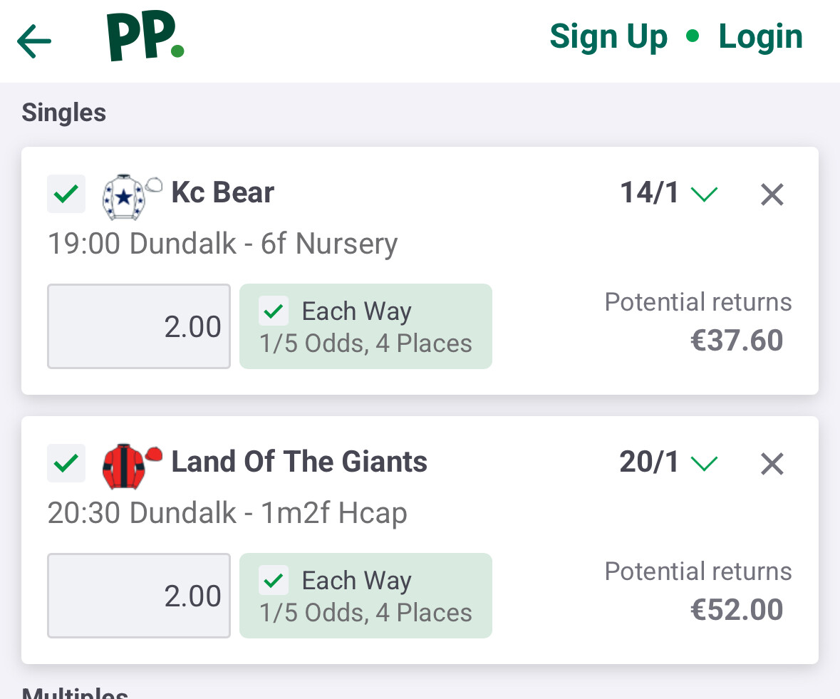840x699 pixels.
Task: Toggle Each Way for Kc Bear
Action: click(274, 311)
